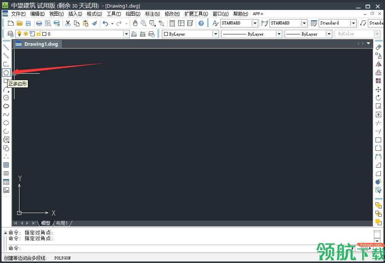Select the Insert block tool
Image resolution: width=385 pixels, height=263 pixels.
pyautogui.click(x=6, y=140)
